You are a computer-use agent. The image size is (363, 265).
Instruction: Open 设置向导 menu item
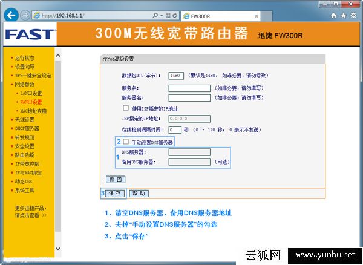25,67
